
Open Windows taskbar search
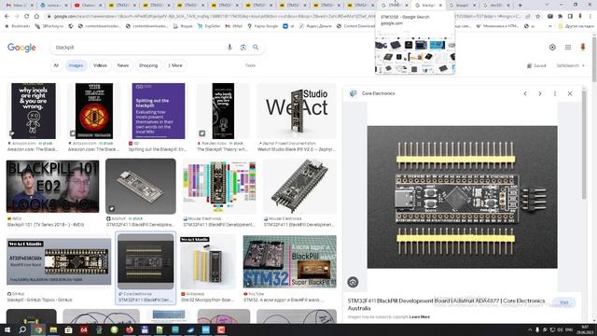pos(22,329)
